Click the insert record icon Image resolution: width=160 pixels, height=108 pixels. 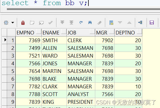pyautogui.click(x=32, y=23)
